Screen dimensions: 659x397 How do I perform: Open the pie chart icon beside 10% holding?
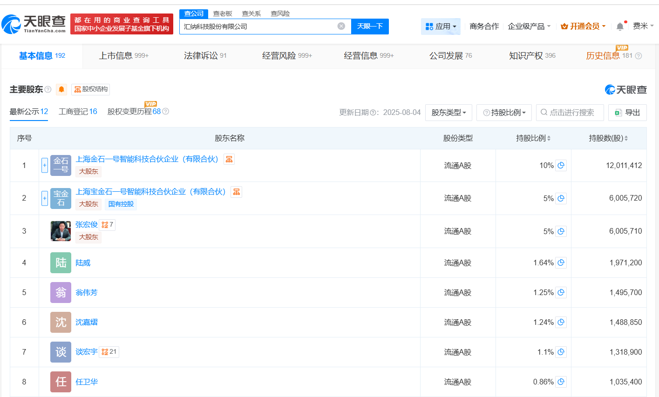pos(561,165)
